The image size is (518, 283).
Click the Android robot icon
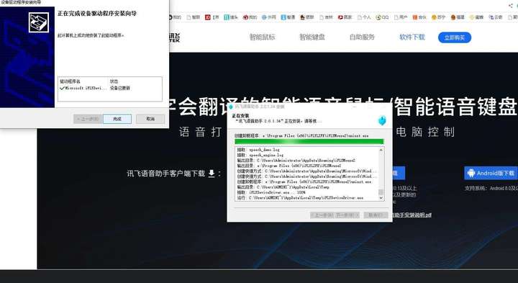(x=471, y=174)
